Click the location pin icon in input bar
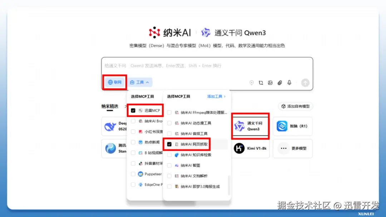 coord(251,83)
